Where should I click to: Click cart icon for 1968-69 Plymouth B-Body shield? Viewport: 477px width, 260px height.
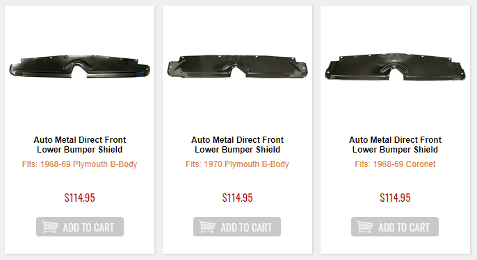coord(50,227)
